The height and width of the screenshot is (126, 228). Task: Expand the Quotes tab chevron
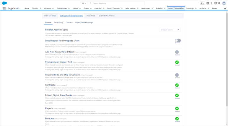tap(80, 9)
